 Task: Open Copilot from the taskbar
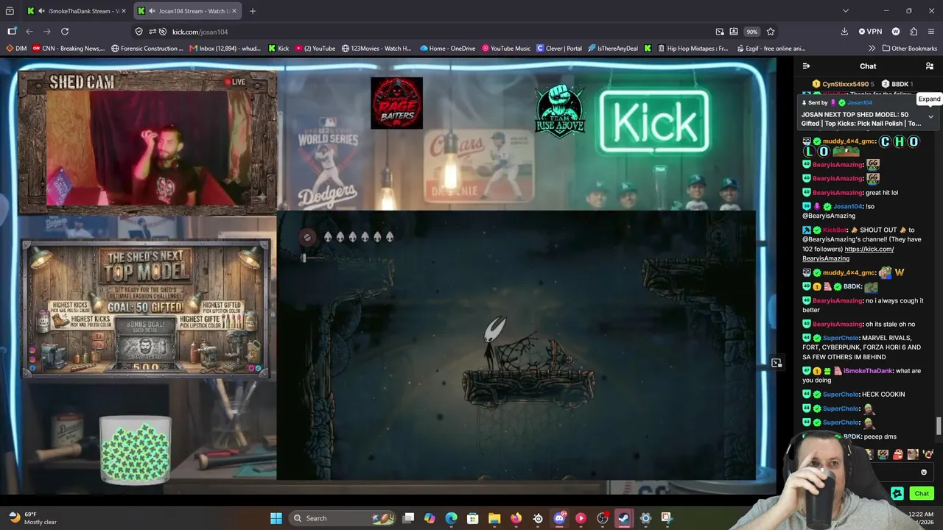click(x=430, y=518)
